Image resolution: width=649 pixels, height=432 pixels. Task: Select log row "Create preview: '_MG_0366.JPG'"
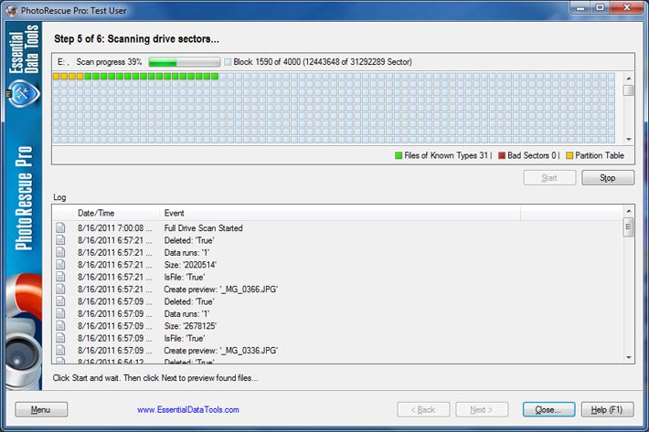(x=337, y=289)
